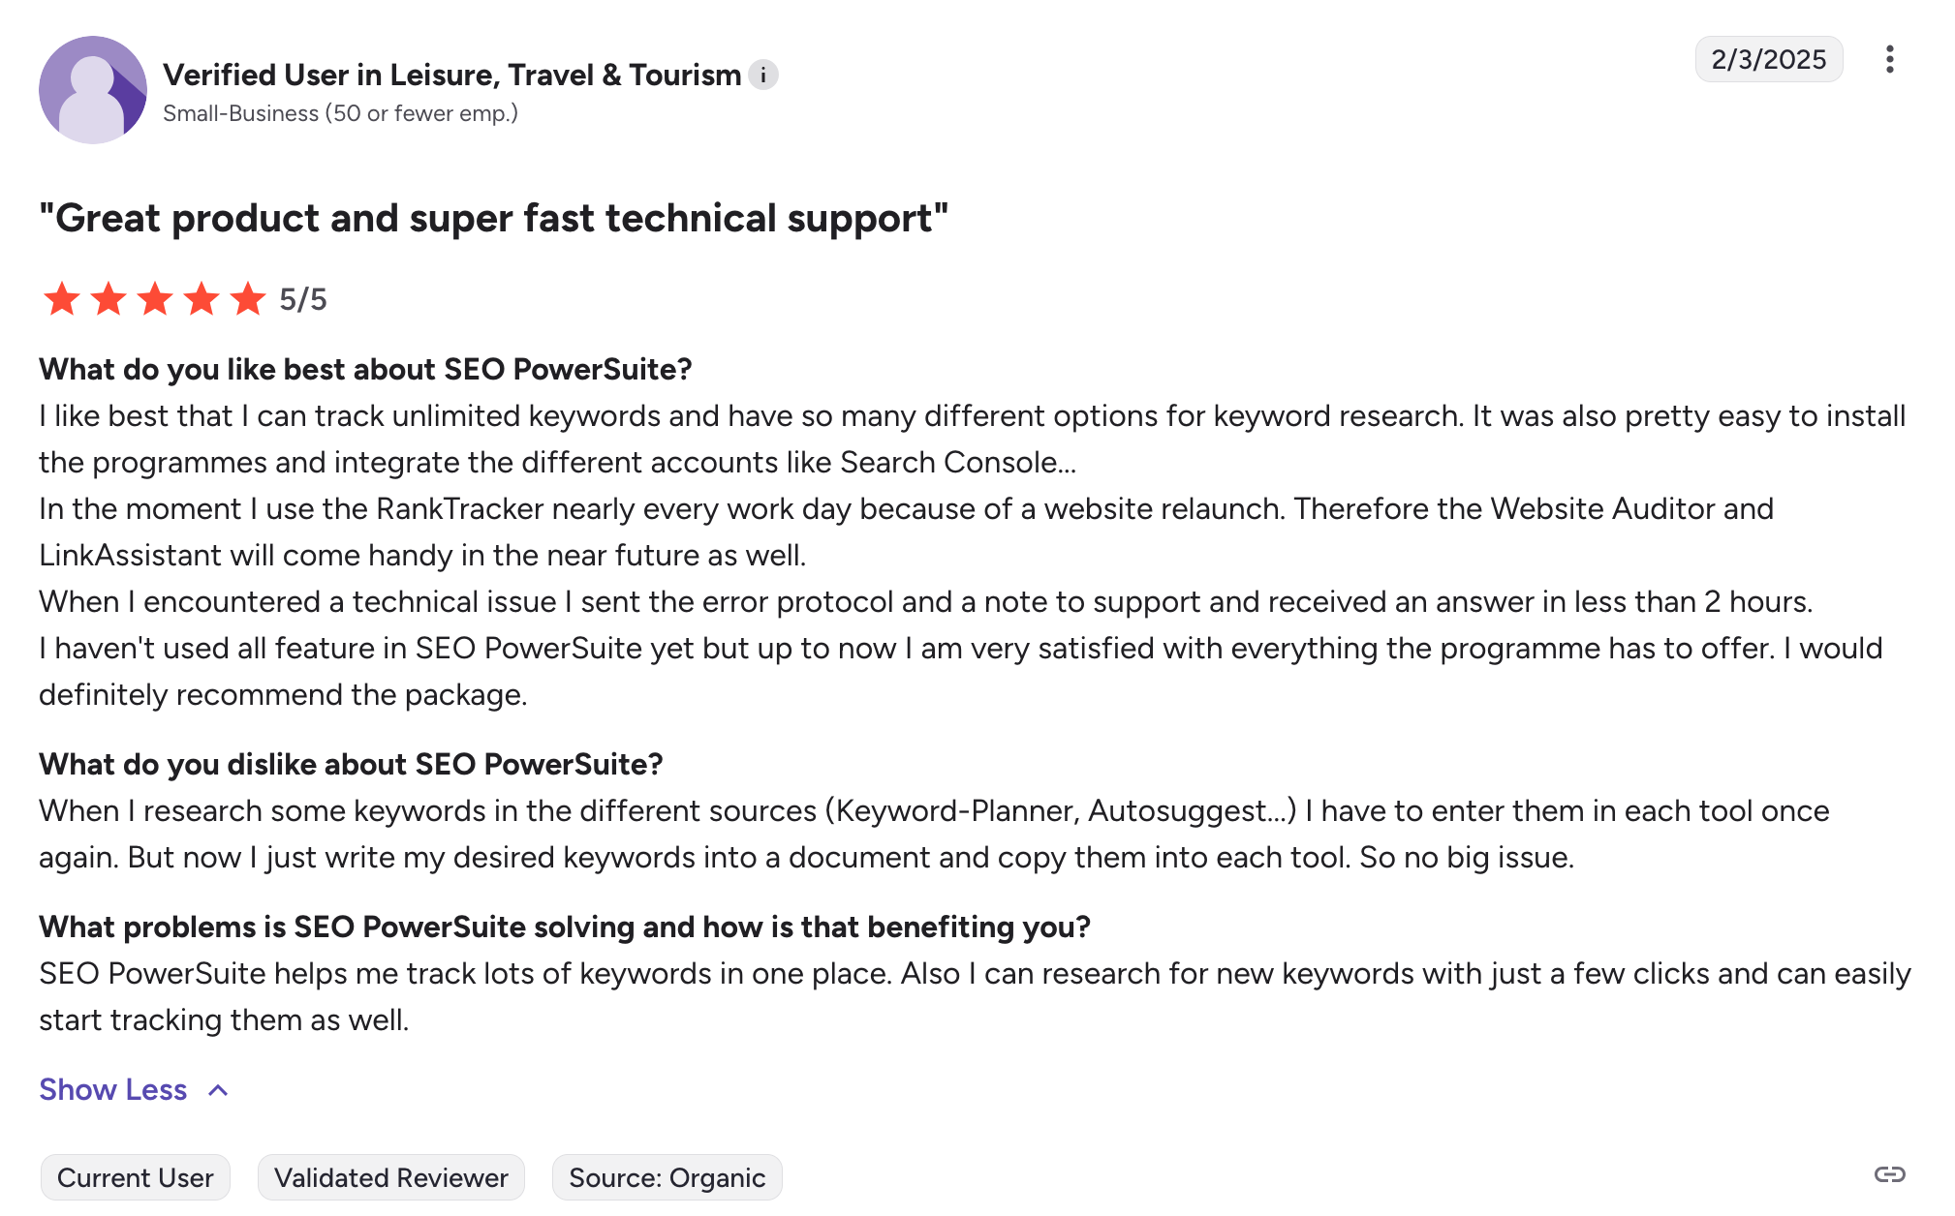The height and width of the screenshot is (1216, 1955).
Task: Click the info icon beside reviewer name
Action: click(763, 75)
